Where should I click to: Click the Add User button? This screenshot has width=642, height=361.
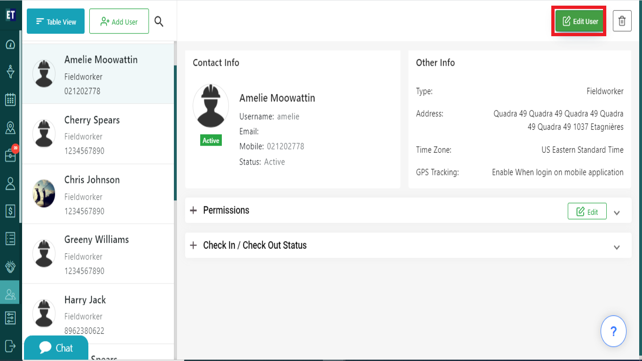[x=119, y=21]
